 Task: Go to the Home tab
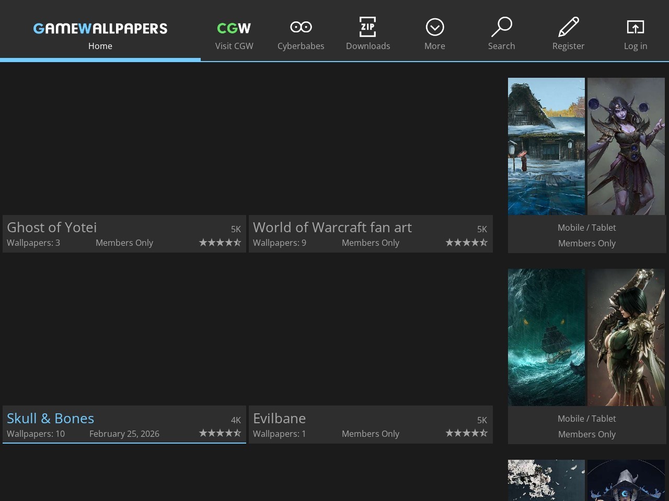pyautogui.click(x=100, y=46)
